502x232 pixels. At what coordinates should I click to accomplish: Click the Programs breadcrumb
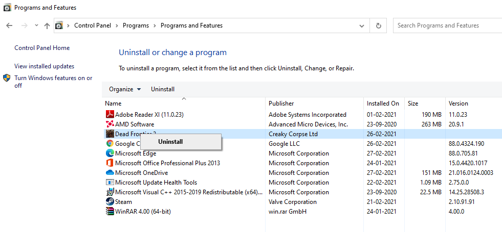[x=136, y=25]
